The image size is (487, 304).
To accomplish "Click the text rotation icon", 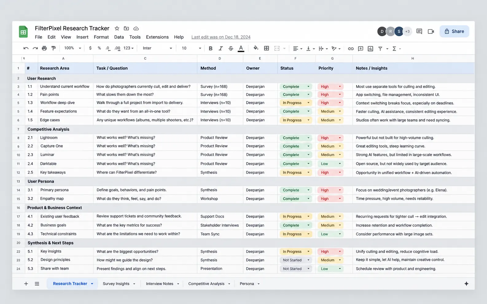I will click(x=334, y=48).
